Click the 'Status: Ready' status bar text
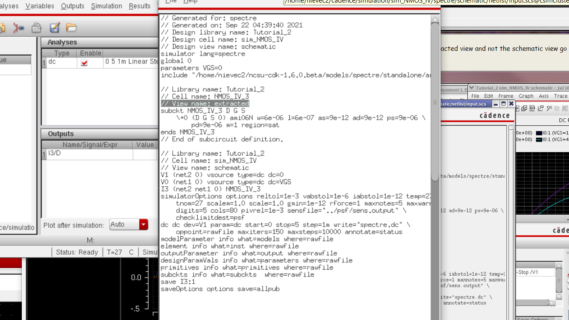The width and height of the screenshot is (569, 320). 77,252
